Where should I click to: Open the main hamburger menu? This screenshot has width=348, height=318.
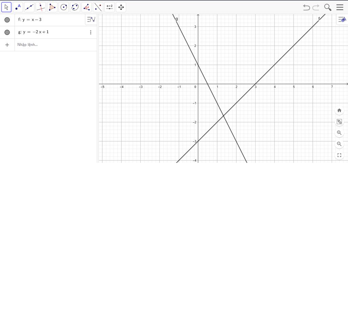click(x=340, y=7)
